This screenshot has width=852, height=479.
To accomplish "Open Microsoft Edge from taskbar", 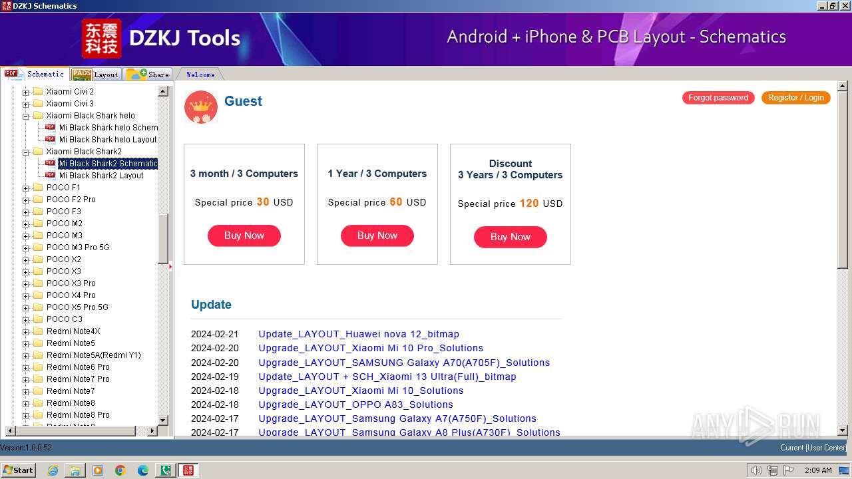I will [143, 470].
